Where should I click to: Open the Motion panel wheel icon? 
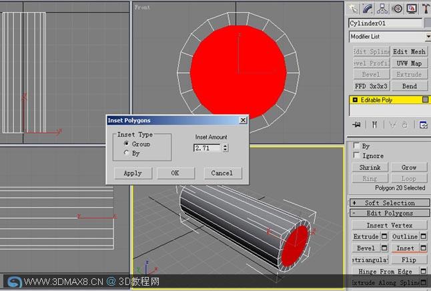pos(397,9)
